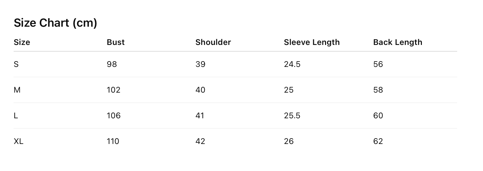Select the XL size row label
483x171 pixels.
(18, 141)
